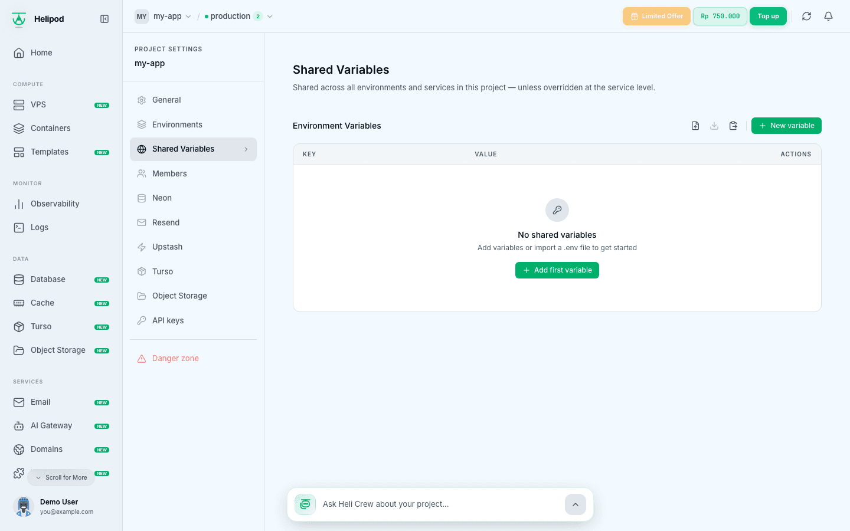Collapse the sidebar using the panel icon

click(x=104, y=19)
